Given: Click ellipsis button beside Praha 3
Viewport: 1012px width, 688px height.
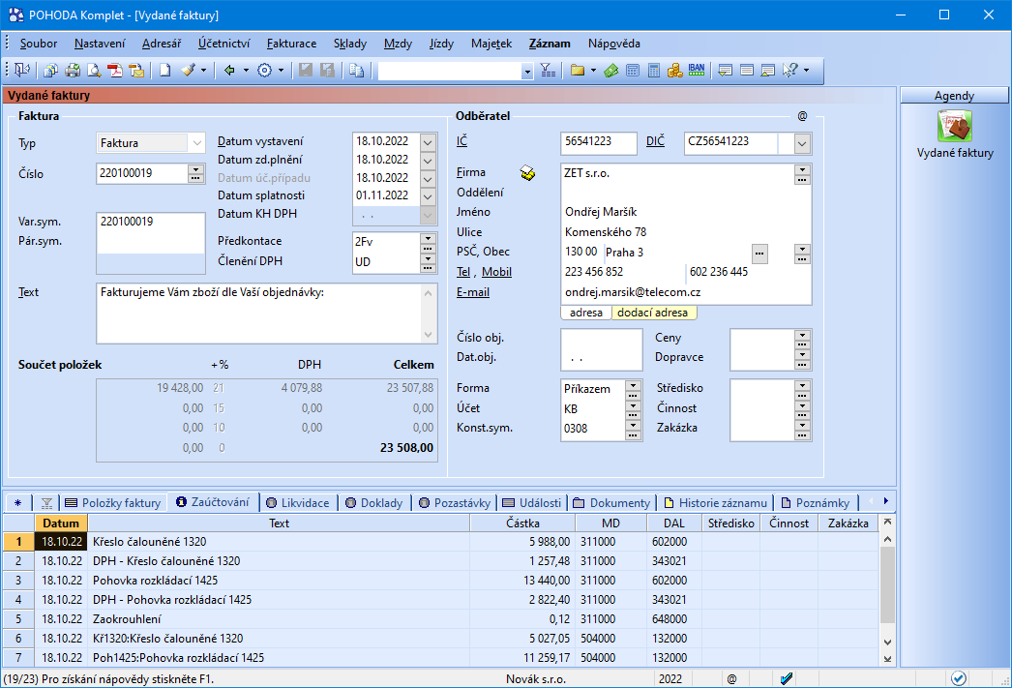Looking at the screenshot, I should (x=759, y=253).
